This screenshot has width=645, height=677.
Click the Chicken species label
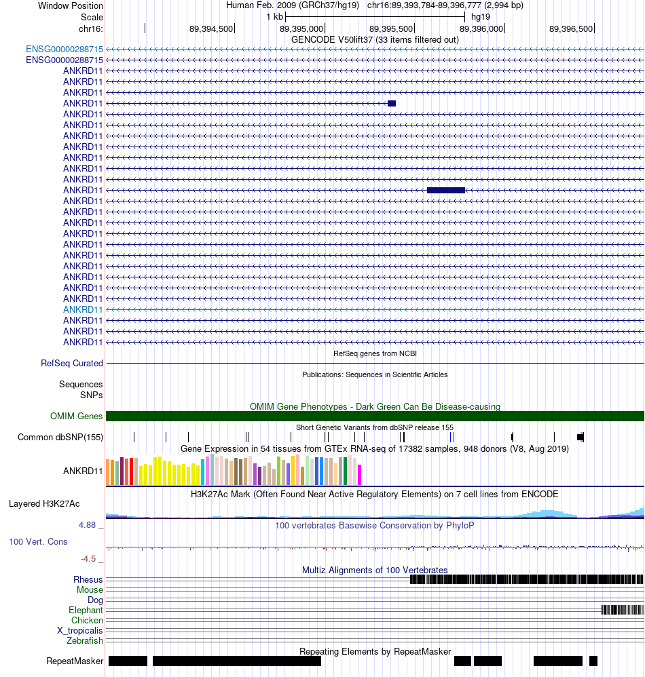click(88, 621)
